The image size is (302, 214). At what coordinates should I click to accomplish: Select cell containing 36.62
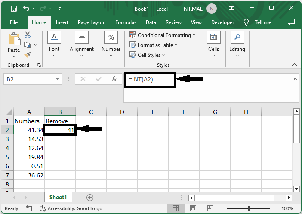29,175
